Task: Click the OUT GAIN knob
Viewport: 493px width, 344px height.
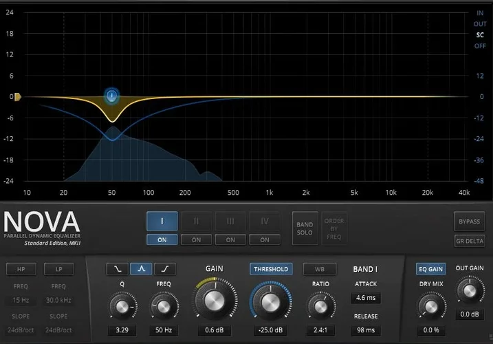Action: (x=470, y=291)
